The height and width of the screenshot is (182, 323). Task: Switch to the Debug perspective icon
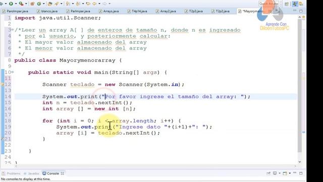tap(301, 4)
